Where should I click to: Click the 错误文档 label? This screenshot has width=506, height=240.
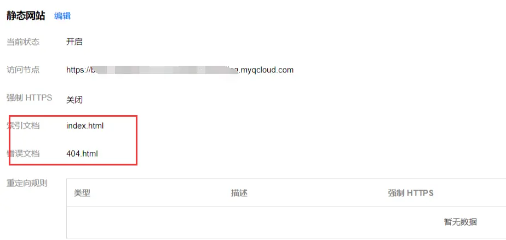tap(23, 154)
